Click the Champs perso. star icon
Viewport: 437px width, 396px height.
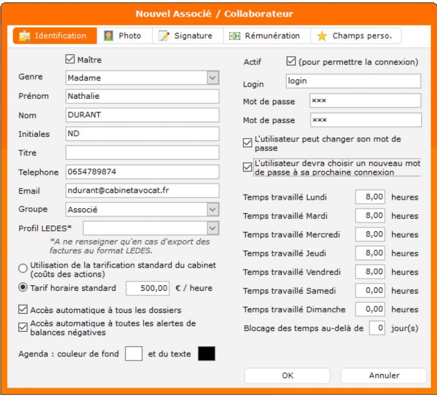322,36
